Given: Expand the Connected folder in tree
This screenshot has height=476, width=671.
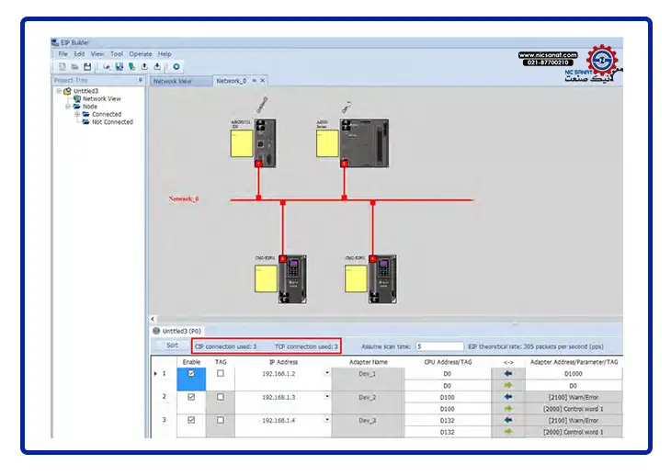Looking at the screenshot, I should pos(77,114).
